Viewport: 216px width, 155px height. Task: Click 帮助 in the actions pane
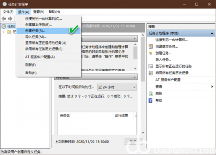click(x=159, y=100)
